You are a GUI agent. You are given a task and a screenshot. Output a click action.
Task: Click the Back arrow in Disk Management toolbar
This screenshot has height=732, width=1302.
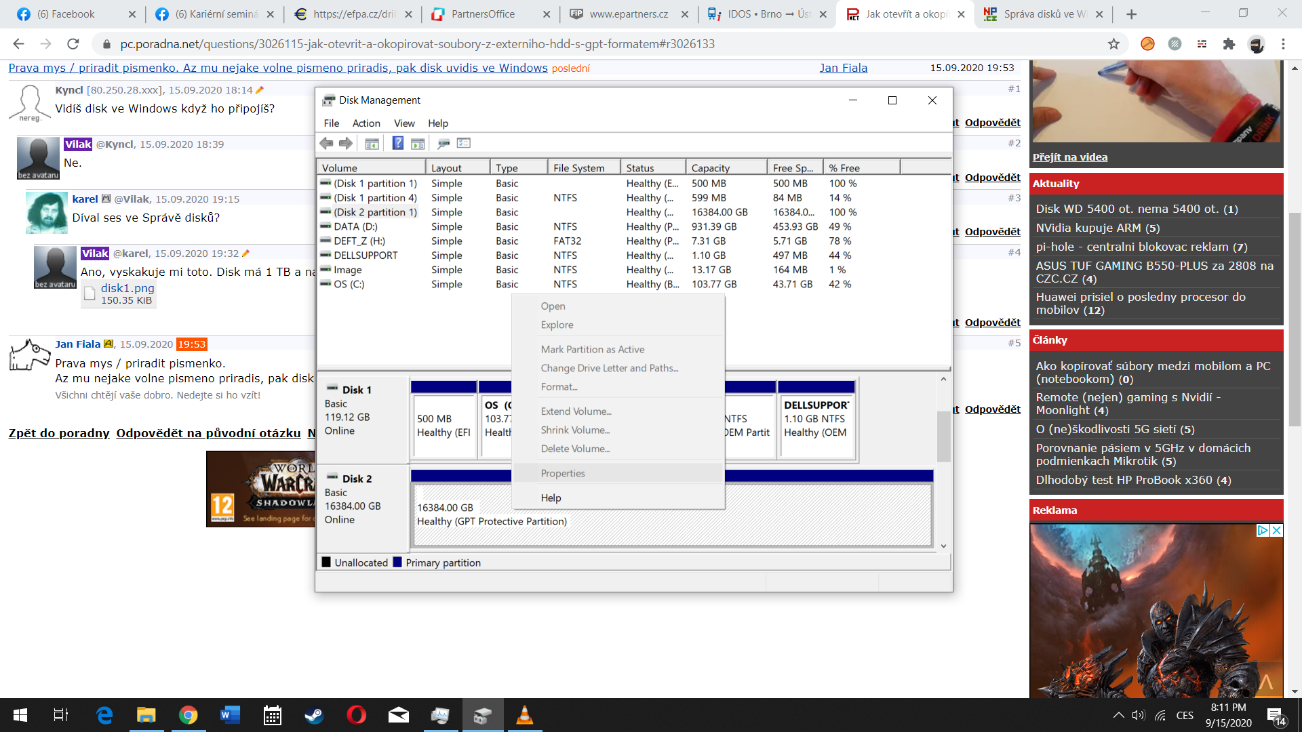326,143
